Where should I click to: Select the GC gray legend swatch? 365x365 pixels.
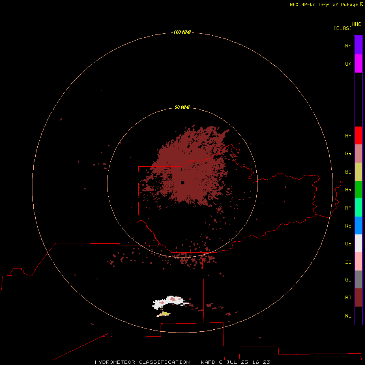[358, 279]
